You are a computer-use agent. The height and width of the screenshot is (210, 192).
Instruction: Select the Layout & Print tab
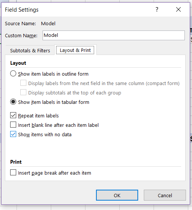tap(75, 50)
